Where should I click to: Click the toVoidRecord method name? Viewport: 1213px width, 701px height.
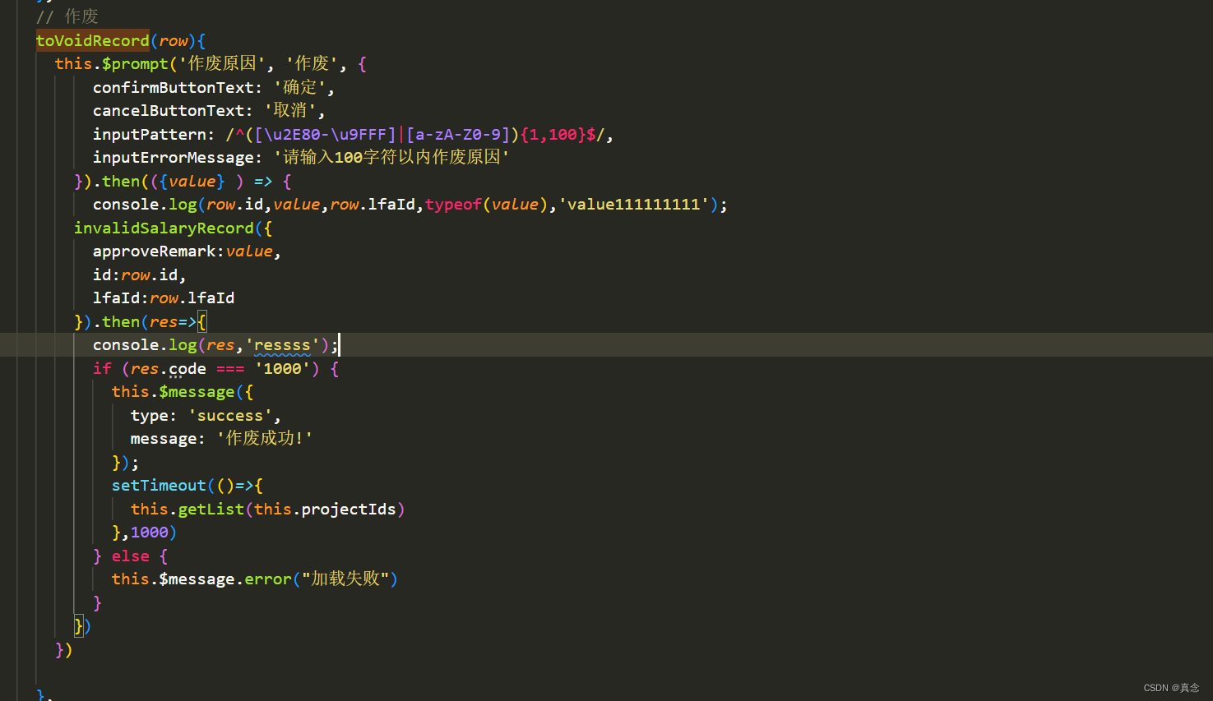pos(93,40)
